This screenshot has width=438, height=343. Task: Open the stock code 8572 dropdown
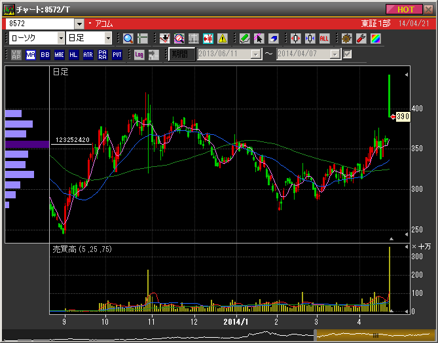tap(79, 24)
